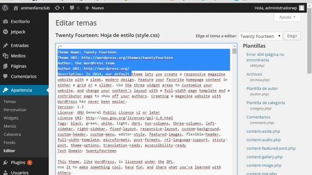This screenshot has height=175, width=312.
Task: Click the Escritorio dashboard icon
Action: (x=5, y=21)
